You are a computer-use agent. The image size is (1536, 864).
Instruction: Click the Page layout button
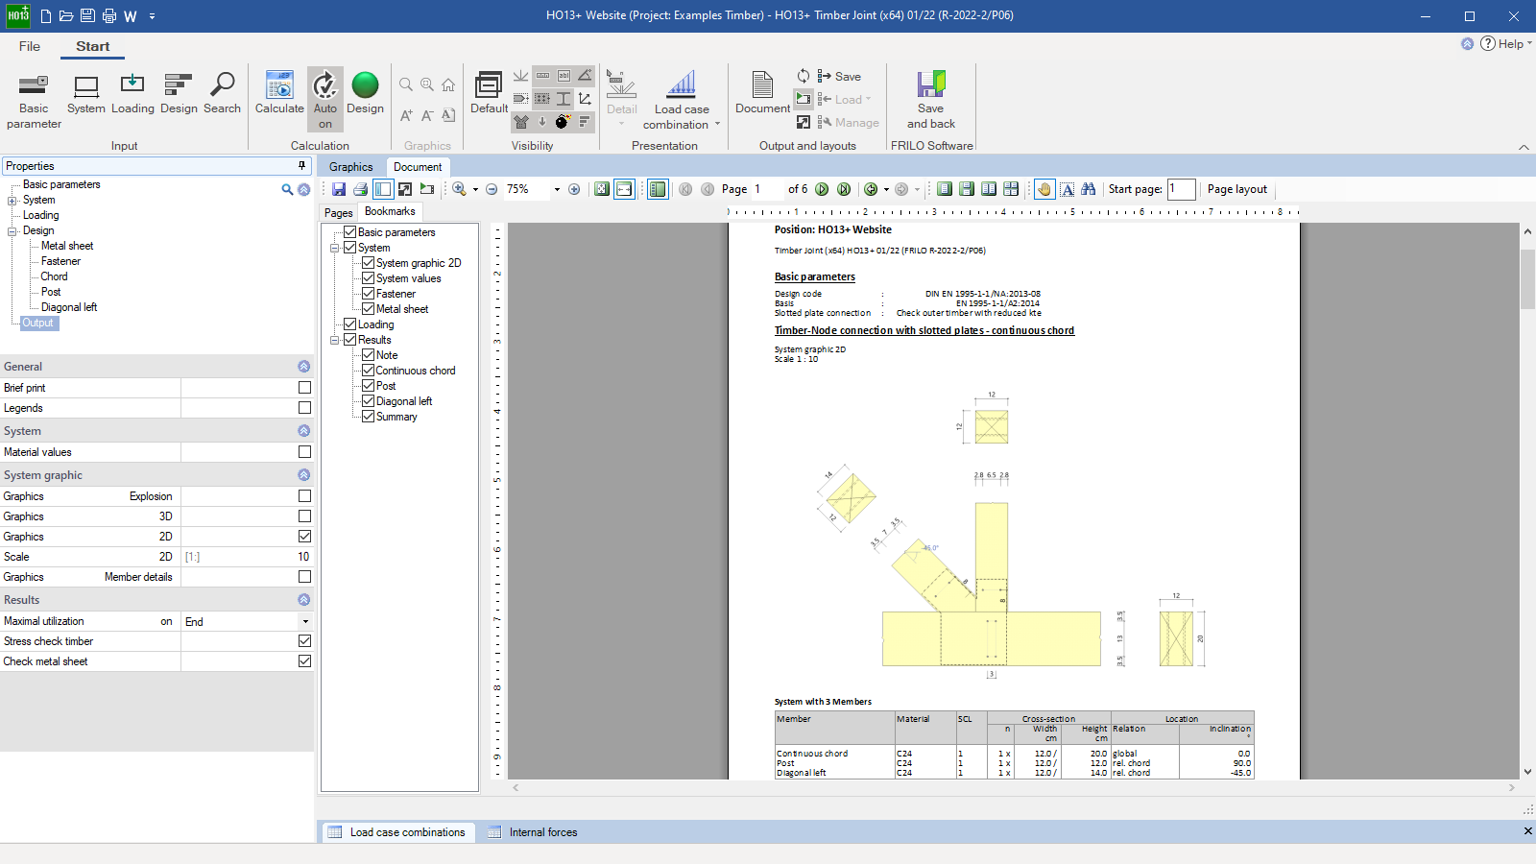(x=1237, y=189)
